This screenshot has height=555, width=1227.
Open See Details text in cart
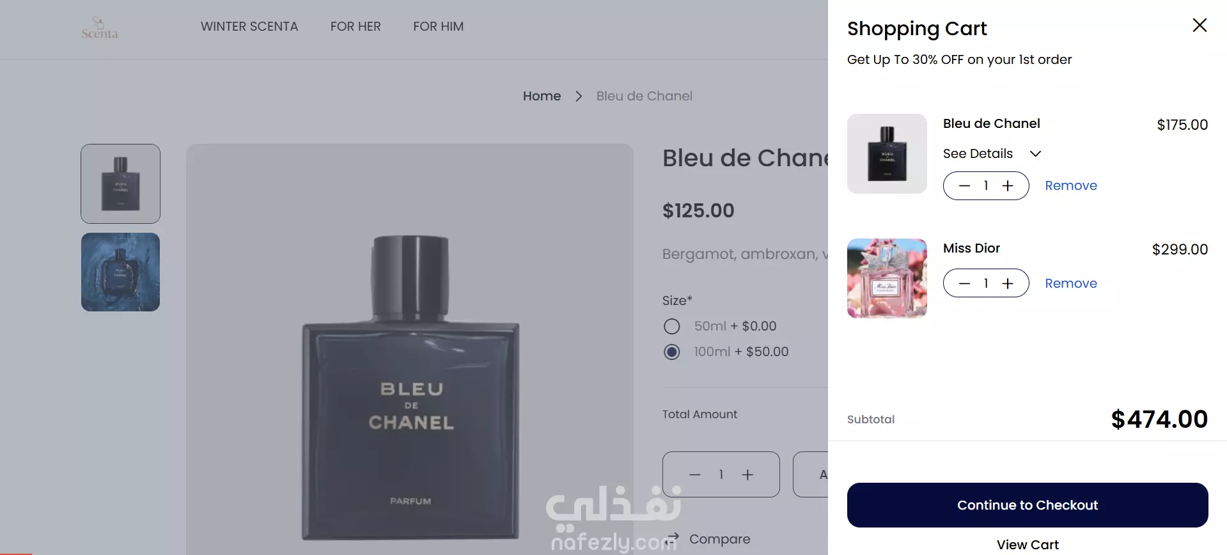tap(978, 153)
